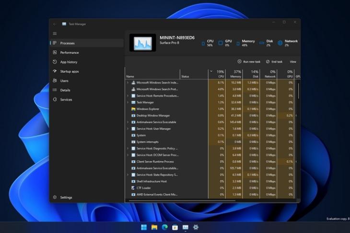Click the horizontal scrollbar below process list

[182, 200]
